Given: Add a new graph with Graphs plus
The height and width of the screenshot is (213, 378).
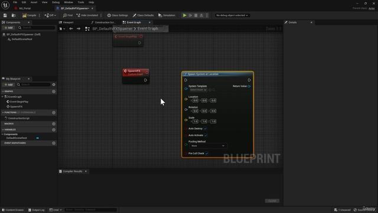Looking at the screenshot, I should click(54, 92).
